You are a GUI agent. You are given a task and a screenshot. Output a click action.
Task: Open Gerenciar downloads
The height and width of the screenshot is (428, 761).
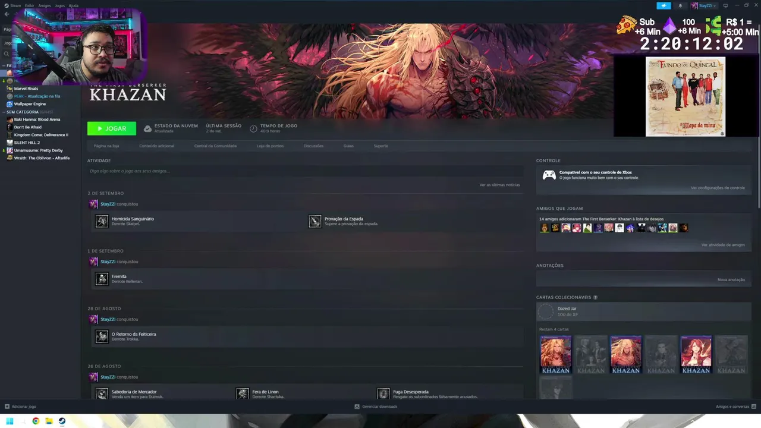coord(376,407)
